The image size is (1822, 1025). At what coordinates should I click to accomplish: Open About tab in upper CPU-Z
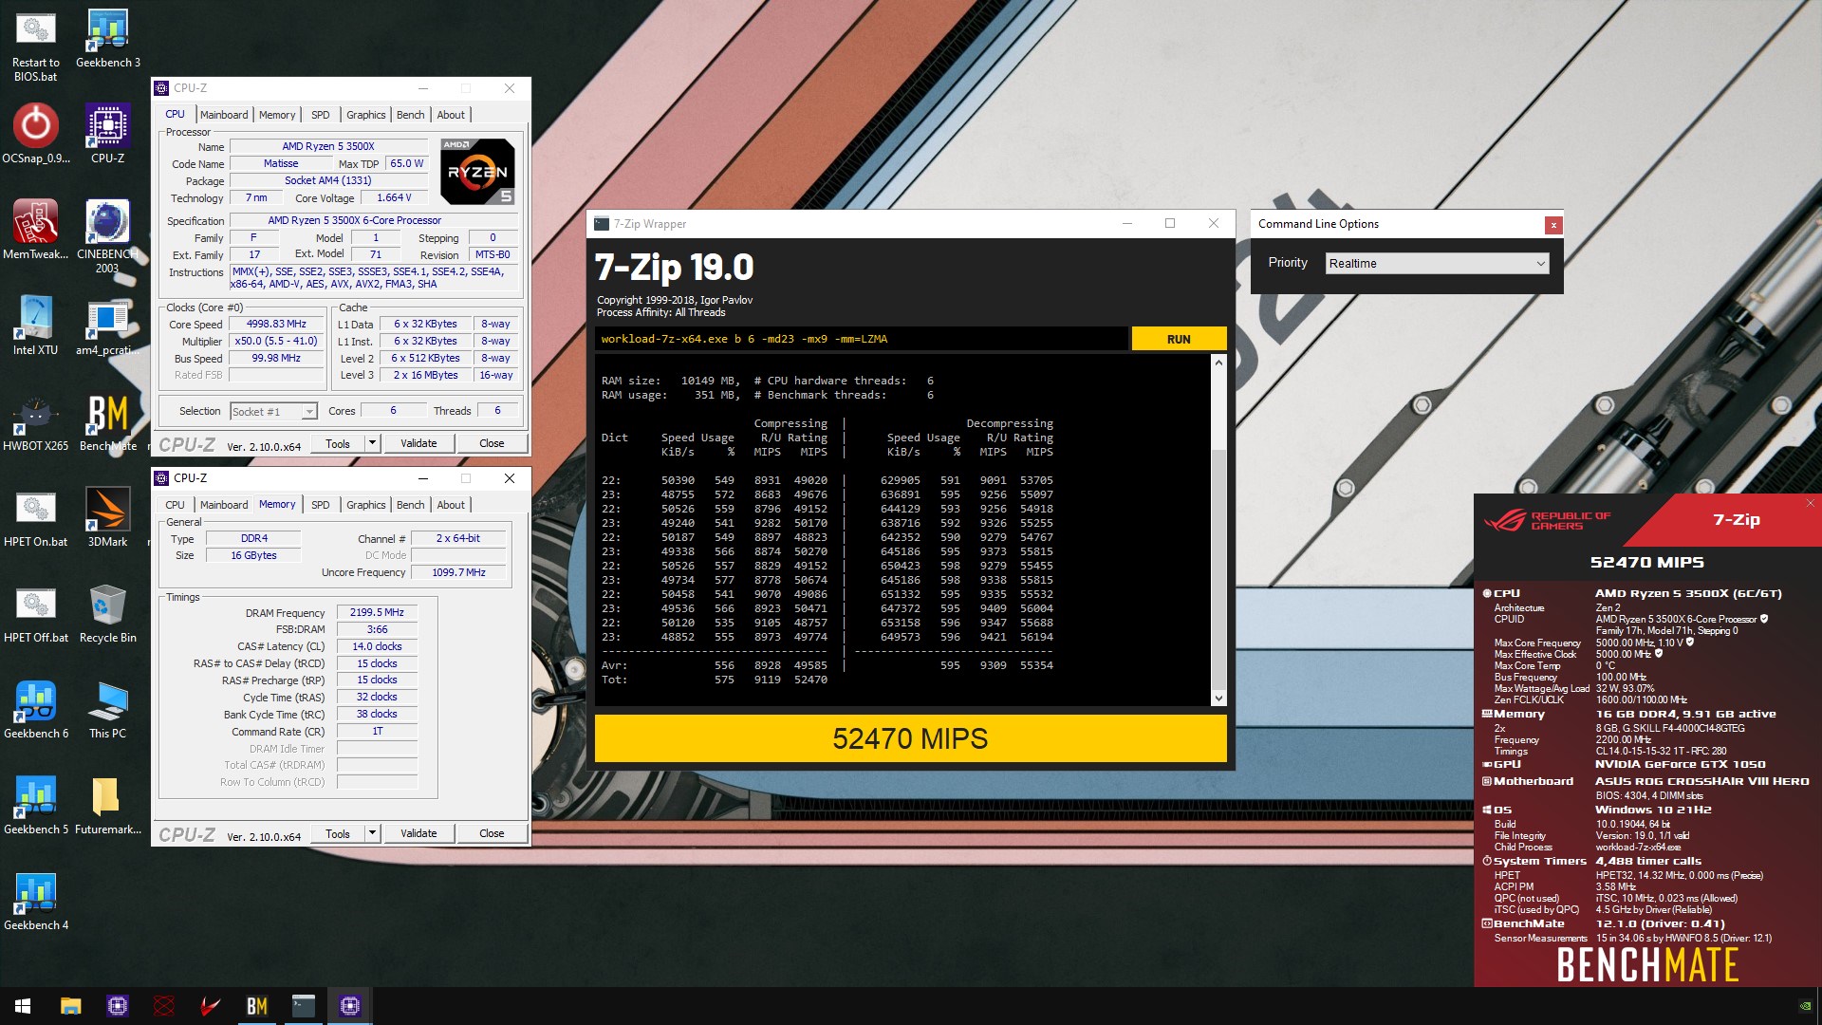click(x=451, y=115)
